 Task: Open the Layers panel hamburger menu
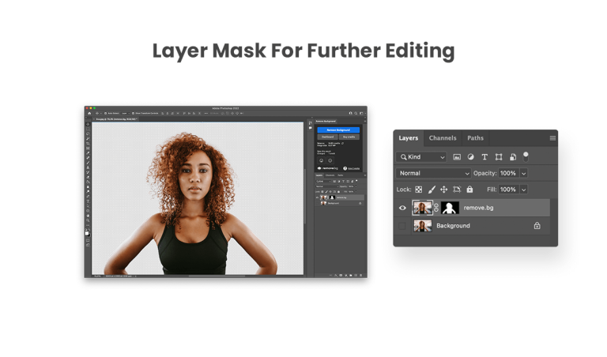click(x=552, y=138)
